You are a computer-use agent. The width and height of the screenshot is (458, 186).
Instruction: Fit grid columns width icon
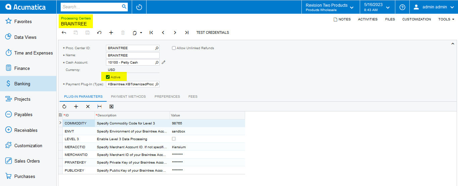point(100,106)
